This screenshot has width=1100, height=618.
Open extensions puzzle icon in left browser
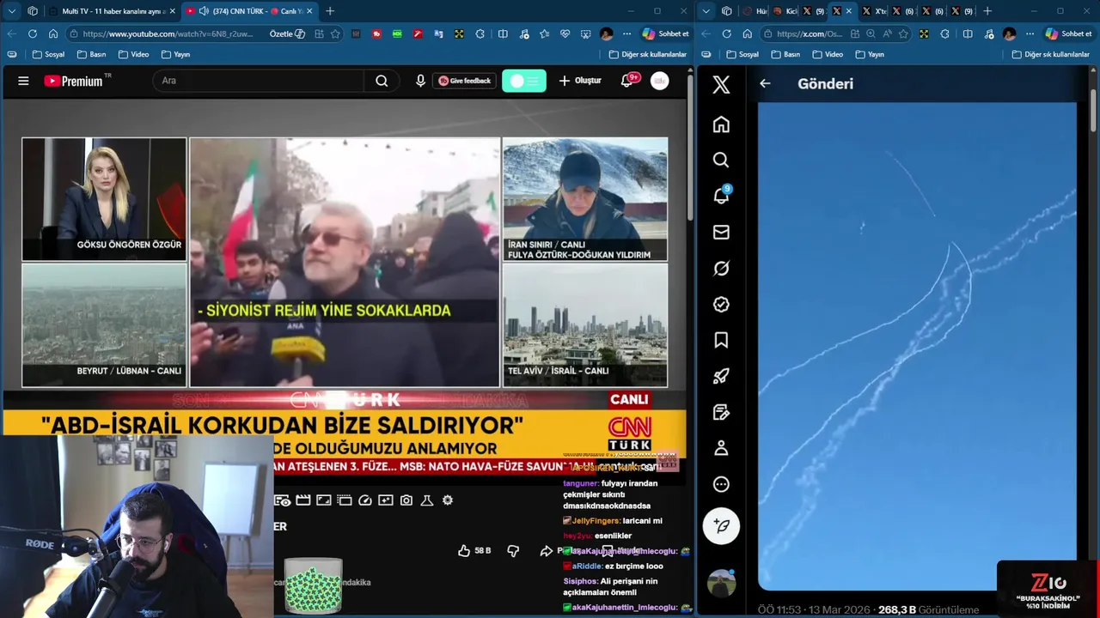click(480, 33)
